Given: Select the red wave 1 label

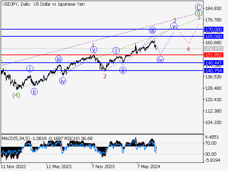Looking at the screenshot, I should [x=93, y=45].
